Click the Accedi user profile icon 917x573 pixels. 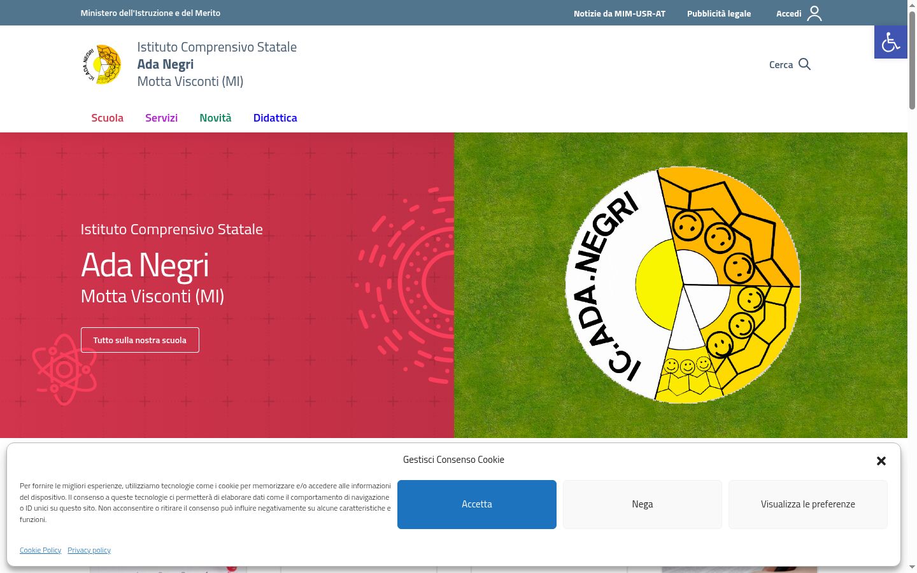tap(814, 13)
